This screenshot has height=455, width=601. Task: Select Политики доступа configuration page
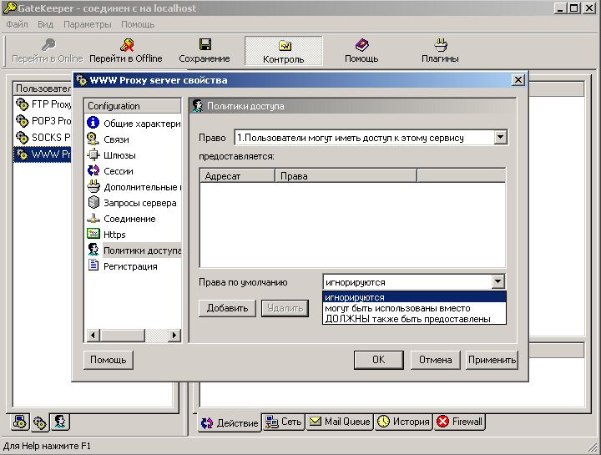pos(134,250)
